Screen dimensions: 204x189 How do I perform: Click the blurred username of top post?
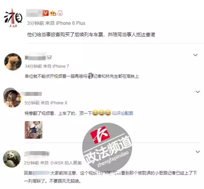pos(34,13)
